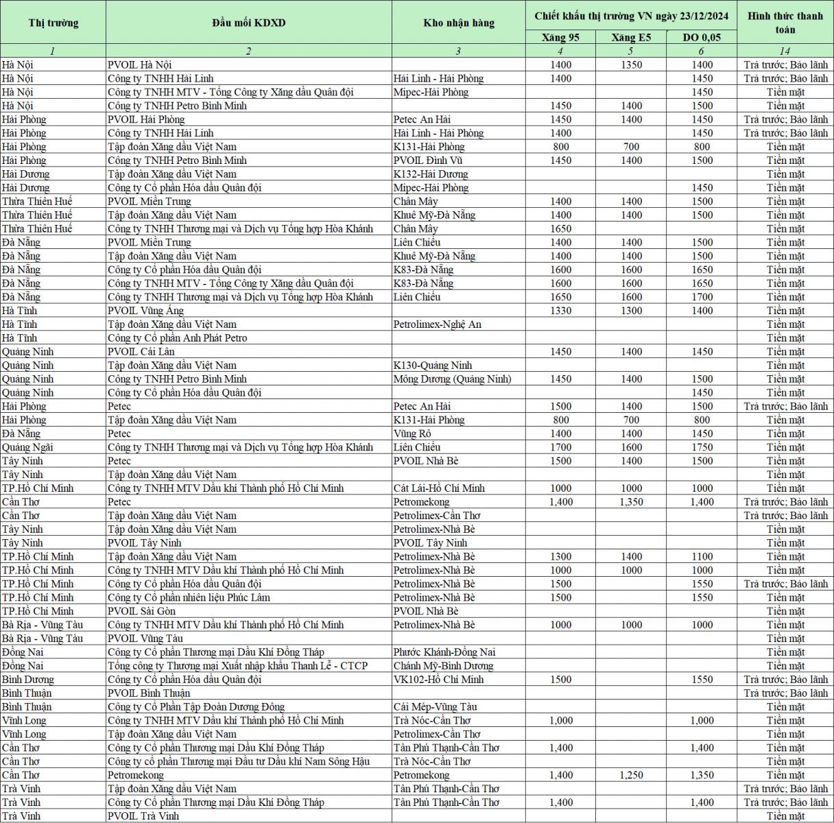Select the "Chiết khấu thị trường VN ngày 23/12/2024" header
834x823 pixels.
[x=632, y=16]
